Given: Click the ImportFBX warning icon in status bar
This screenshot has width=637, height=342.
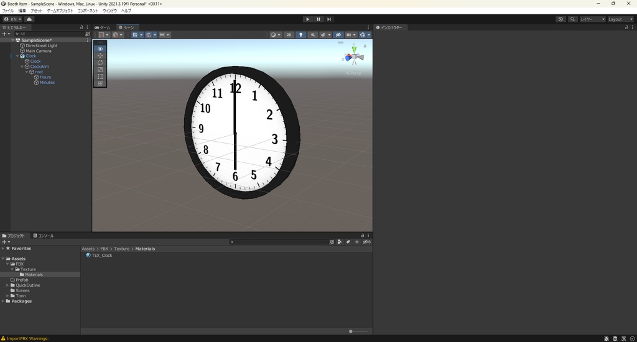Looking at the screenshot, I should [3, 338].
